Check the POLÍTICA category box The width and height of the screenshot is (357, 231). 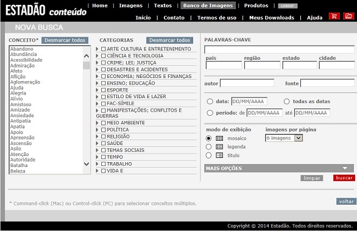(x=104, y=130)
